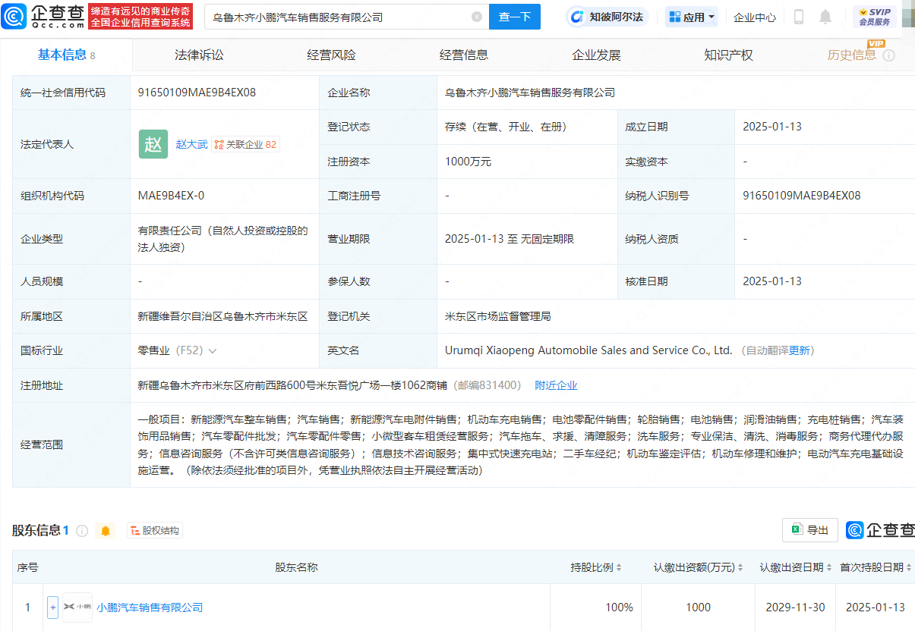
Task: Select credit code 91650109MAE9B4EX08 under 统一社会信用代码
Action: (x=197, y=93)
